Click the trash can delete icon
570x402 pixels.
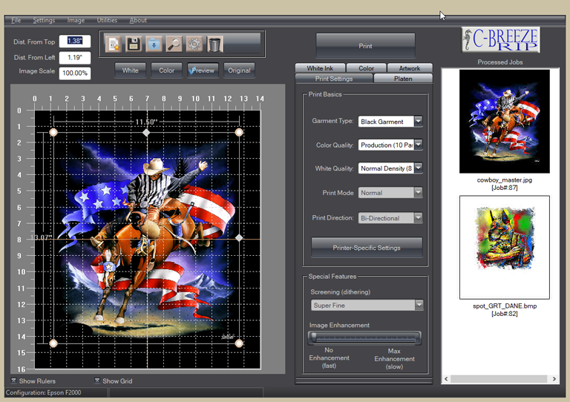[214, 45]
